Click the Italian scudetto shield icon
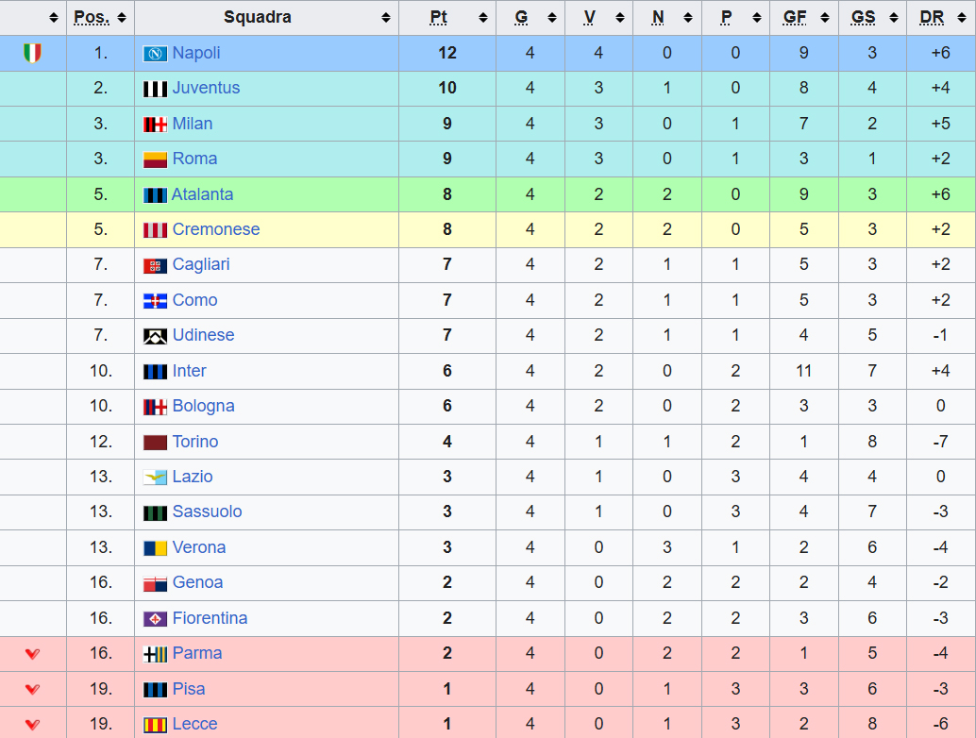 32,53
